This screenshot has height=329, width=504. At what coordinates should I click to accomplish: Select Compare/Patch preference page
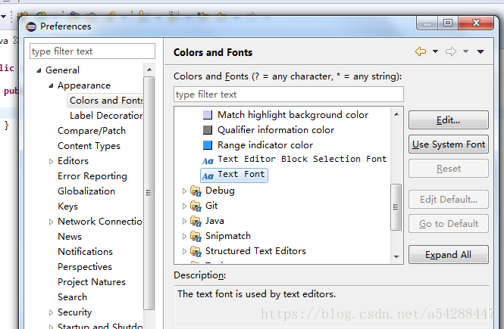92,131
